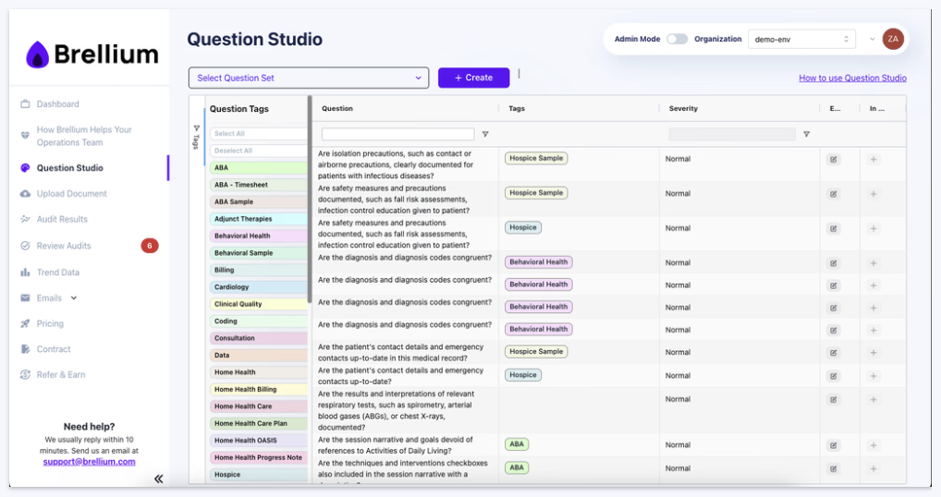Click the Trend Data bar chart icon
The height and width of the screenshot is (497, 941).
click(x=25, y=273)
